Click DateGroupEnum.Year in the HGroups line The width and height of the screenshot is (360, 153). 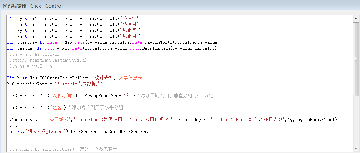99,96
